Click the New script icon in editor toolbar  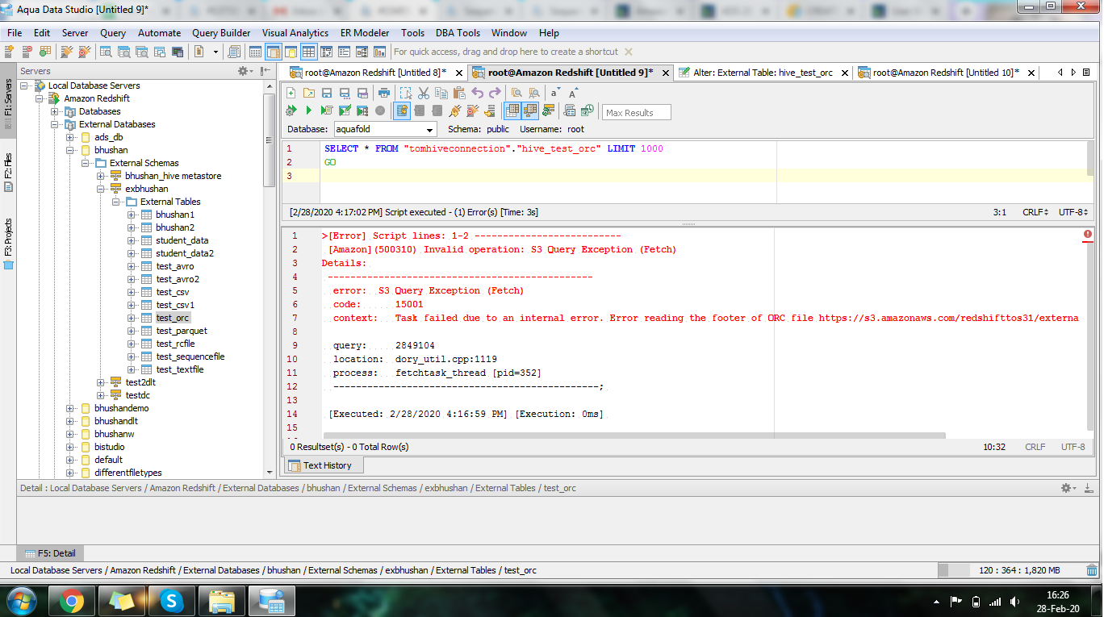(291, 93)
